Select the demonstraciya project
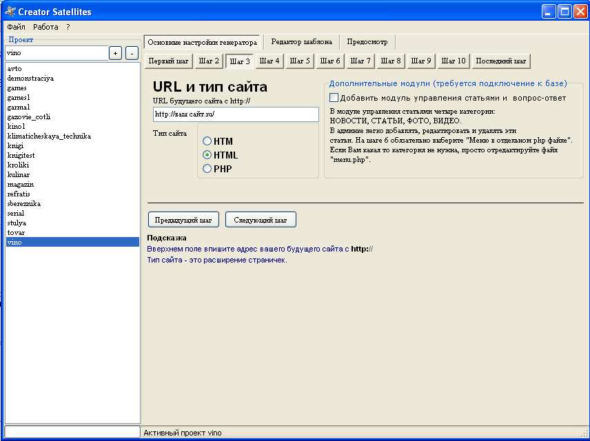This screenshot has width=590, height=441. pyautogui.click(x=72, y=79)
